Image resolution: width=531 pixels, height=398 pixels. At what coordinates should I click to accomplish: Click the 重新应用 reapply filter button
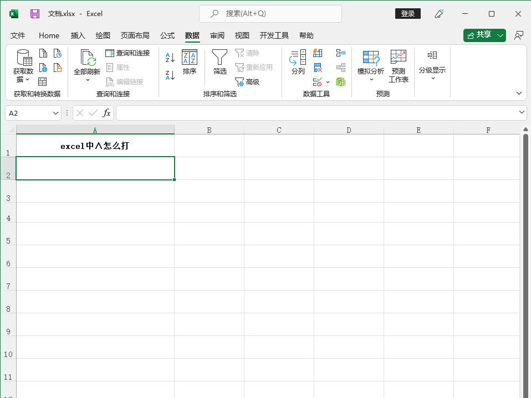tap(254, 68)
